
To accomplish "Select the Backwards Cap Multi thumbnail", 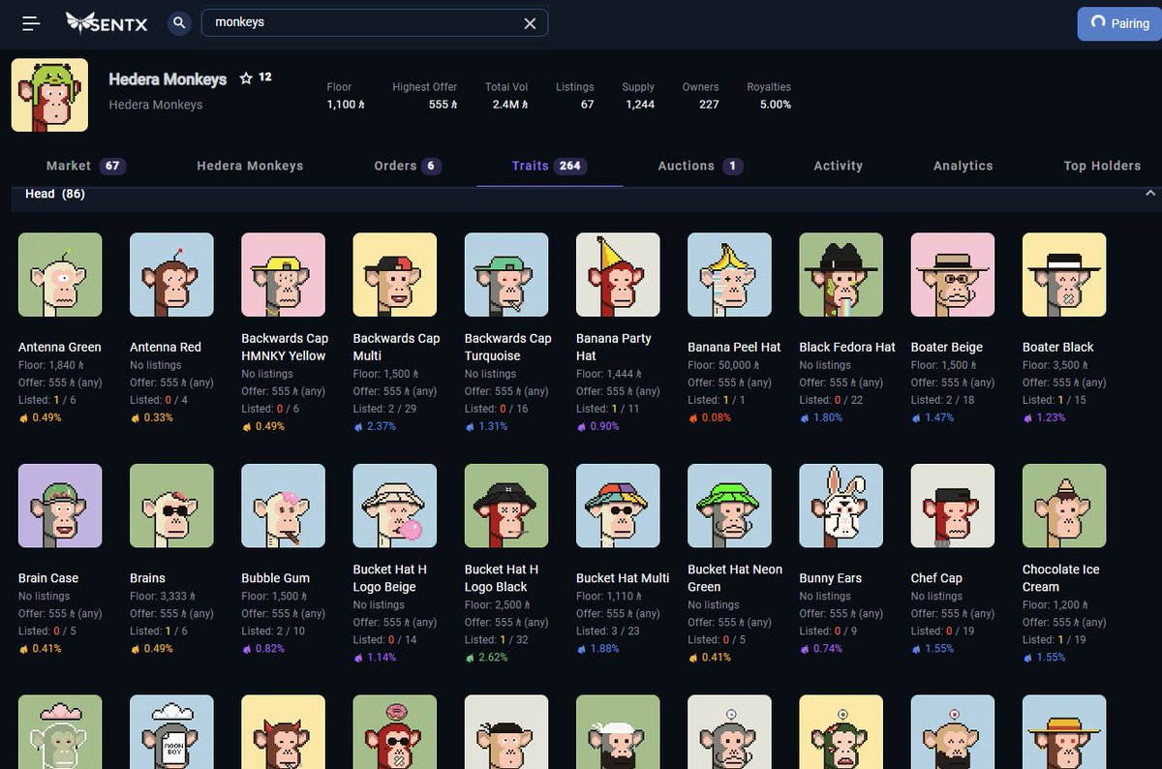I will click(x=395, y=274).
